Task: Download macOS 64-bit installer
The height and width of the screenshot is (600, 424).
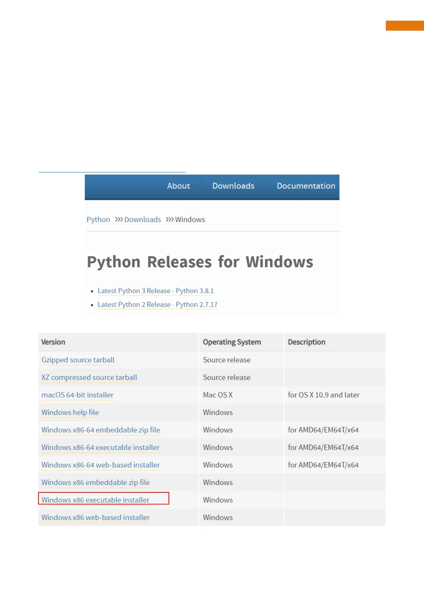Action: point(77,395)
